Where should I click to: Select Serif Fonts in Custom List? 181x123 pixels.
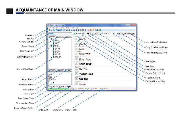[x=58, y=53]
